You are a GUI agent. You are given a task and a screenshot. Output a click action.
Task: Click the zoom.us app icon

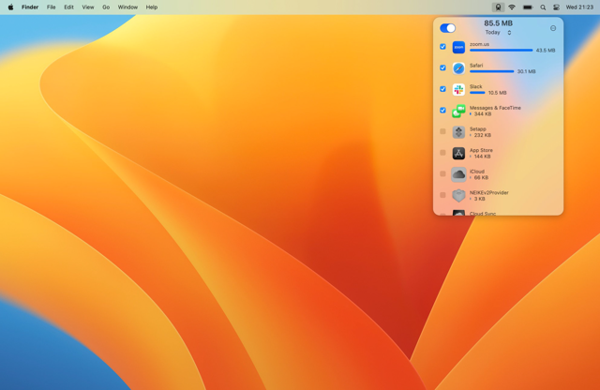tap(458, 48)
